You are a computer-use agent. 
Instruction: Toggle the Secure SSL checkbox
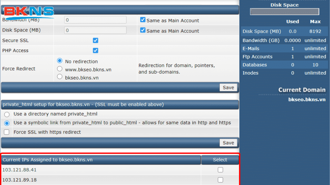(95, 40)
